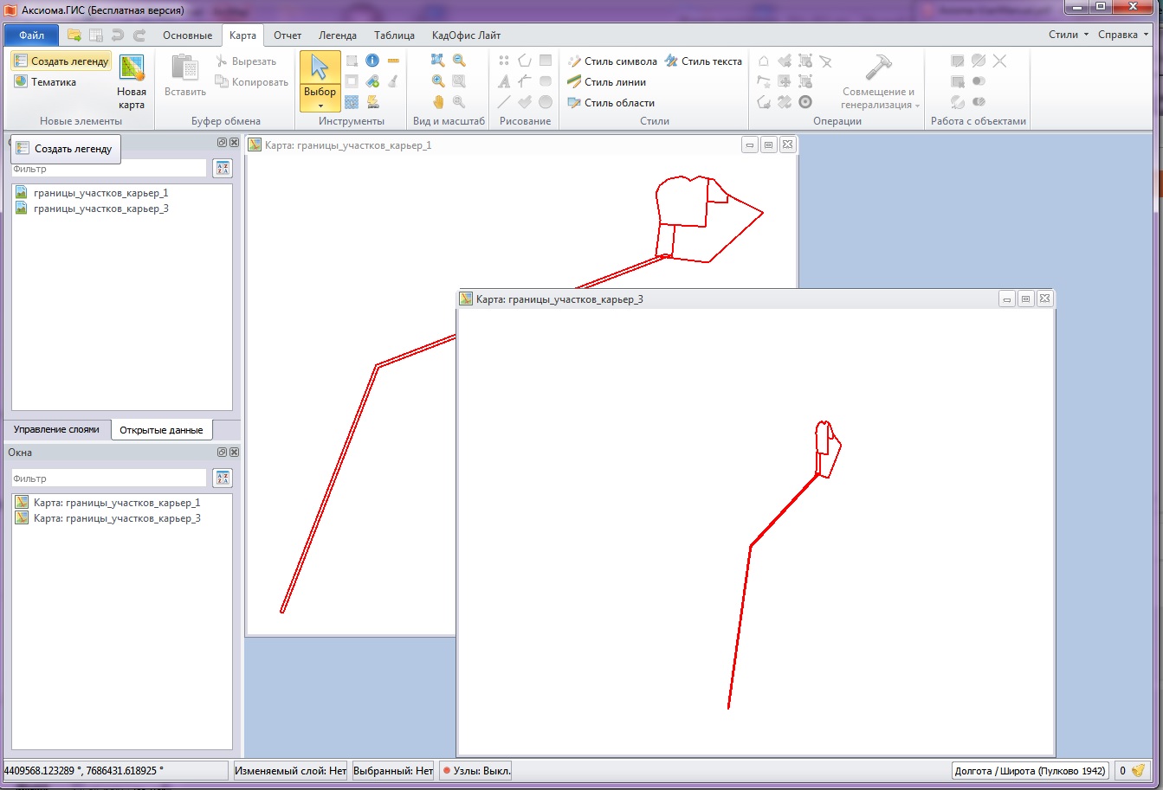This screenshot has width=1163, height=790.
Task: Click the New Map (Новая карта) icon
Action: pyautogui.click(x=132, y=81)
